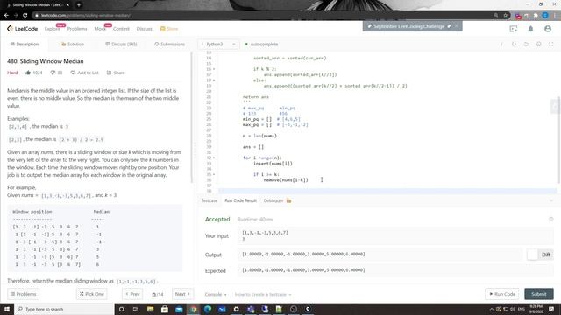
Task: Expand How to create a testcase
Action: [263, 295]
